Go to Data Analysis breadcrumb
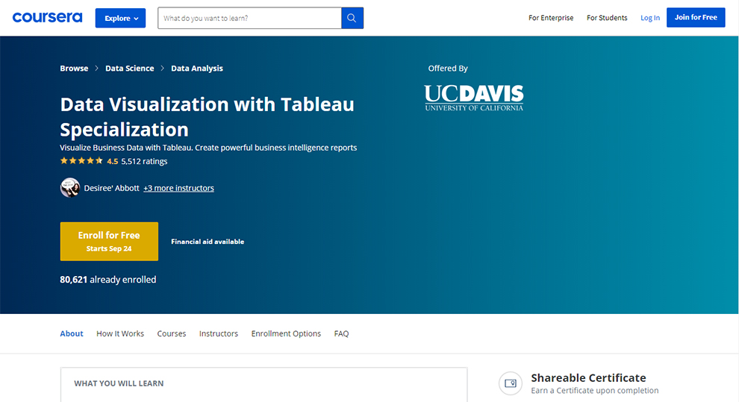This screenshot has width=739, height=402. pyautogui.click(x=197, y=69)
